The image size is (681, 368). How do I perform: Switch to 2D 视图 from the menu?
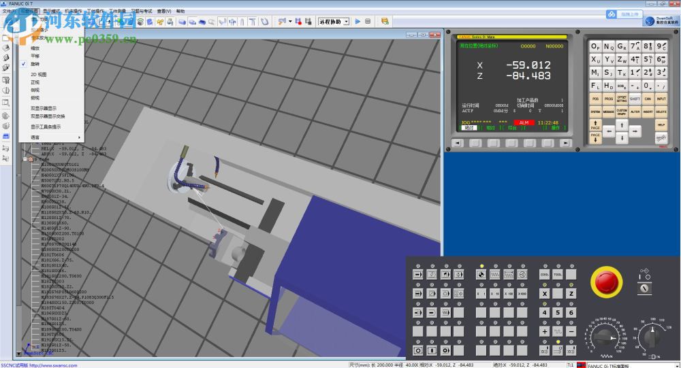click(x=39, y=74)
